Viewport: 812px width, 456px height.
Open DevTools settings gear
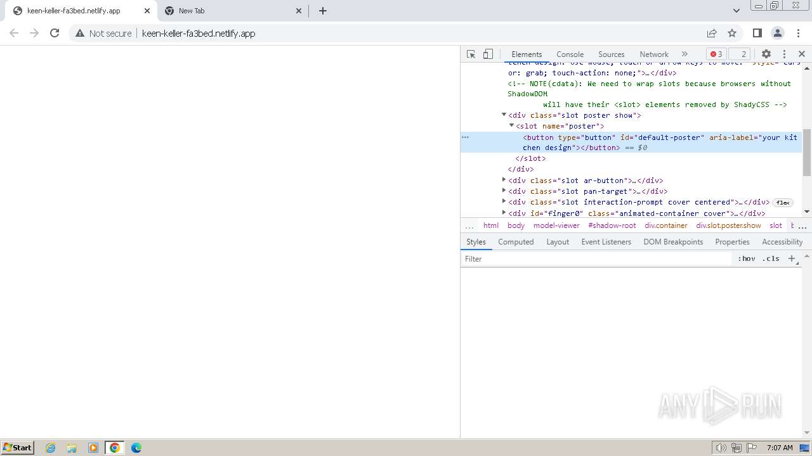click(766, 54)
